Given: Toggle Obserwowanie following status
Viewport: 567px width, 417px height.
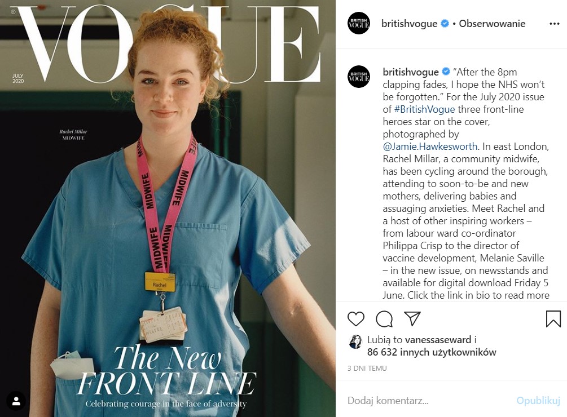Looking at the screenshot, I should point(492,24).
